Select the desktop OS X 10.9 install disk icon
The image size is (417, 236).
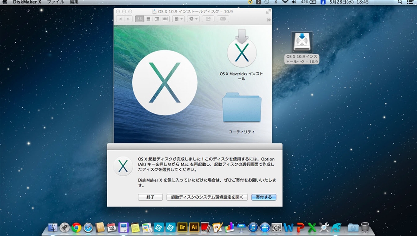(302, 41)
